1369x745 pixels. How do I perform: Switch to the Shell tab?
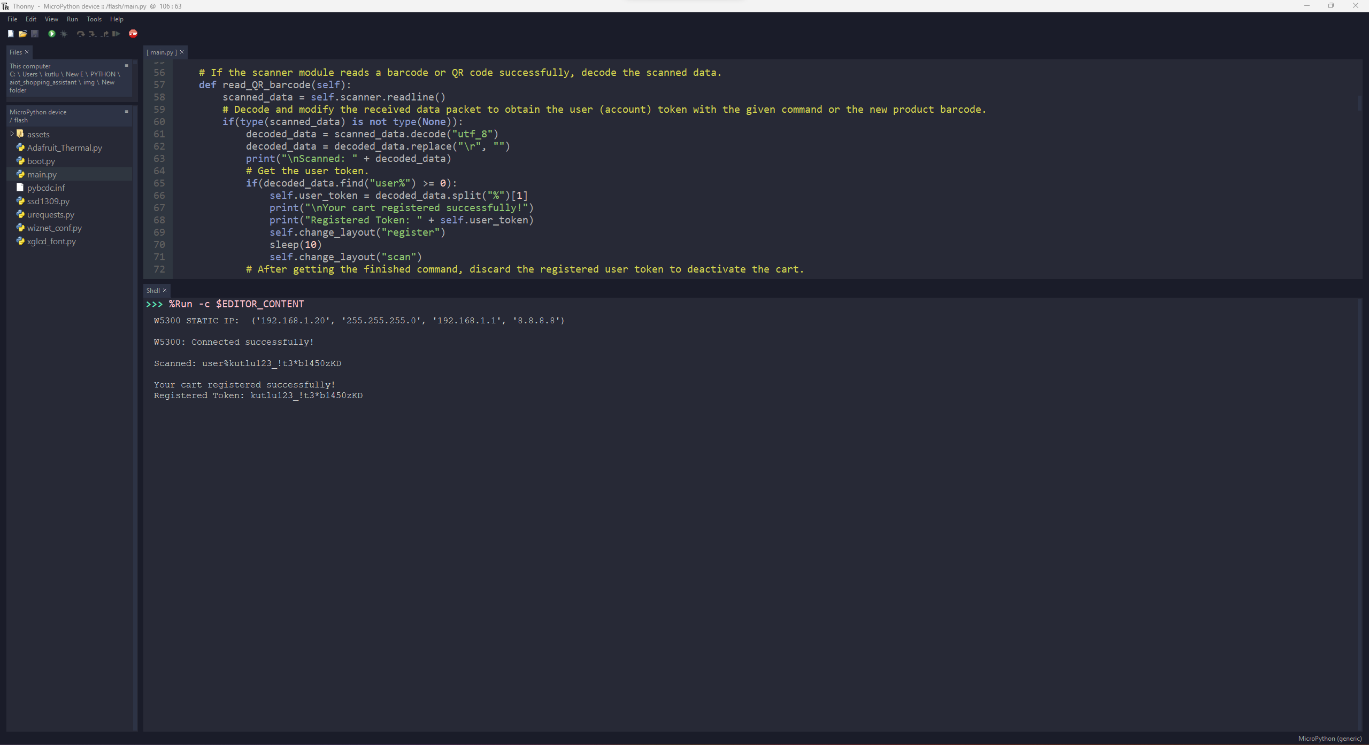(x=153, y=290)
